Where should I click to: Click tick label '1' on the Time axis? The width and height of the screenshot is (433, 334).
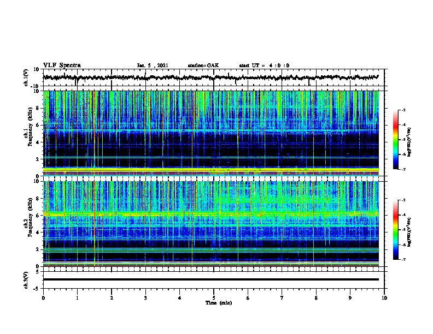(x=77, y=298)
